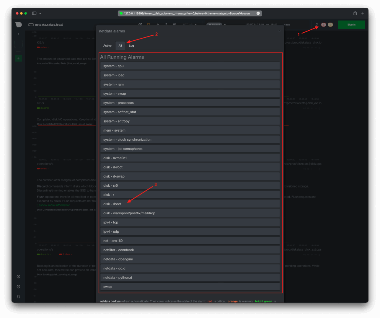Switch to the Active alarms tab

tap(107, 46)
